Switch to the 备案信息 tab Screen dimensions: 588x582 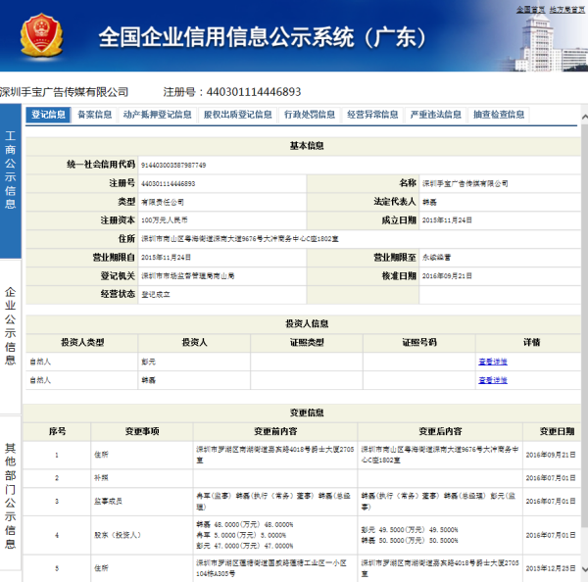(94, 115)
